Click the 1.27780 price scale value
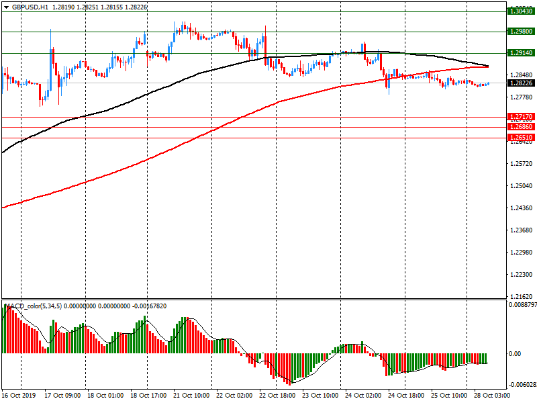Screen dimensions: 537x403 point(522,97)
